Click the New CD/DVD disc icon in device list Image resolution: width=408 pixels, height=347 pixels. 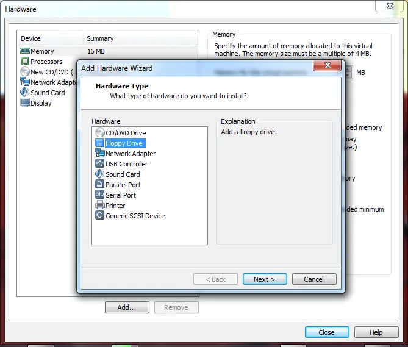[25, 71]
